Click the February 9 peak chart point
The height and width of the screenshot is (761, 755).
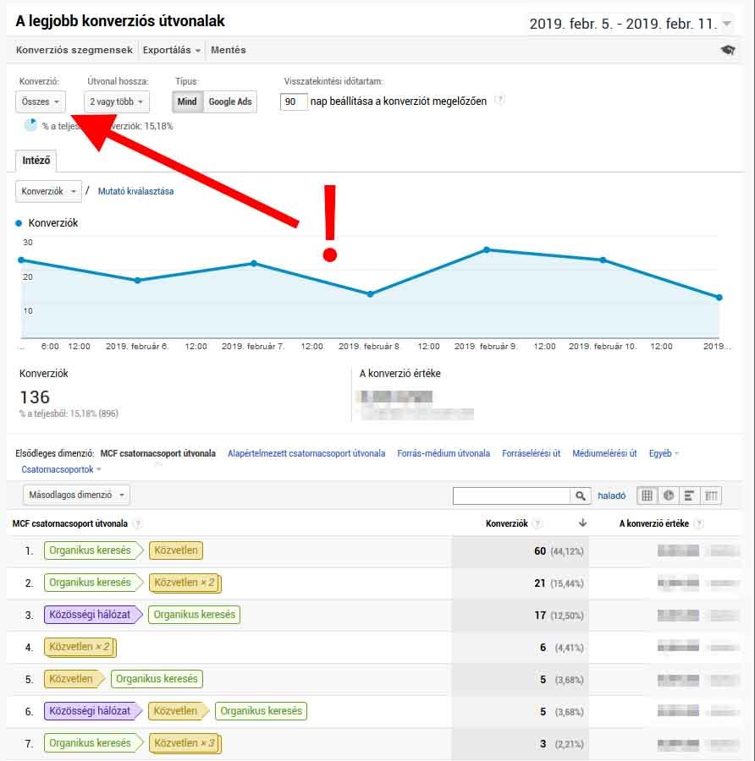pos(487,249)
